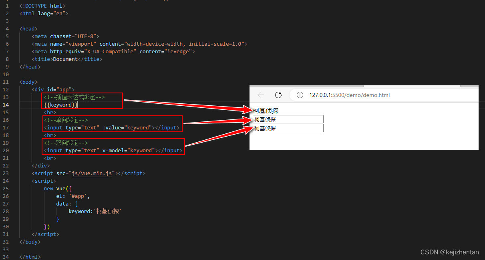
Task: Click the meta name="viewport" line
Action: pos(139,44)
